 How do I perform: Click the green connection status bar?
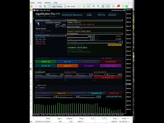(128, 6)
